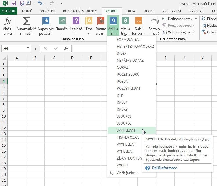Open the Datum a čas functions
Image resolution: width=217 pixels, height=186 pixels.
101,26
